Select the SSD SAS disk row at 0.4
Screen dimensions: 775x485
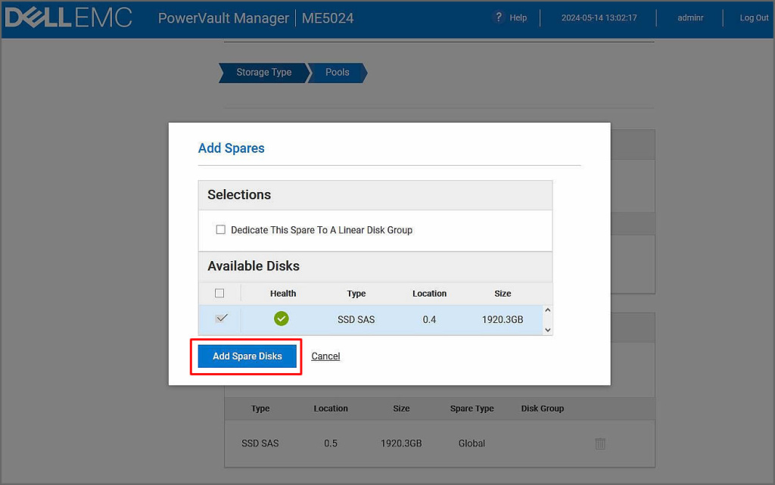click(356, 320)
